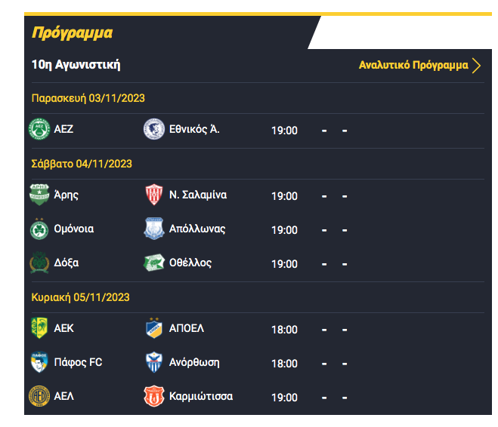Image resolution: width=498 pixels, height=427 pixels.
Task: Select the Πρόγραμμα tab header
Action: pyautogui.click(x=73, y=33)
